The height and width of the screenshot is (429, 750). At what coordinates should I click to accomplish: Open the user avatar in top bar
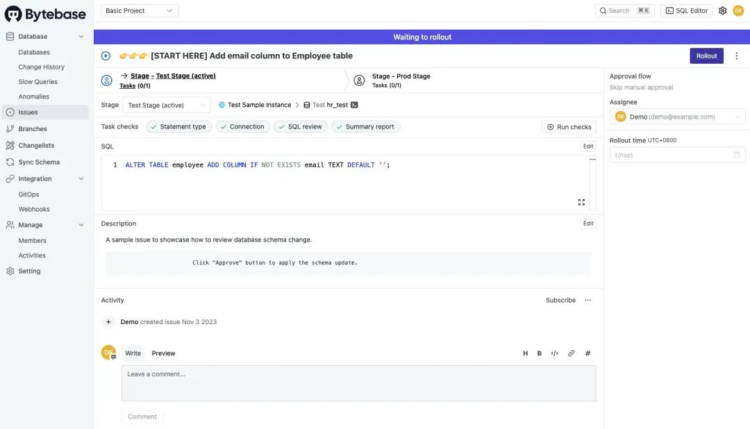738,10
